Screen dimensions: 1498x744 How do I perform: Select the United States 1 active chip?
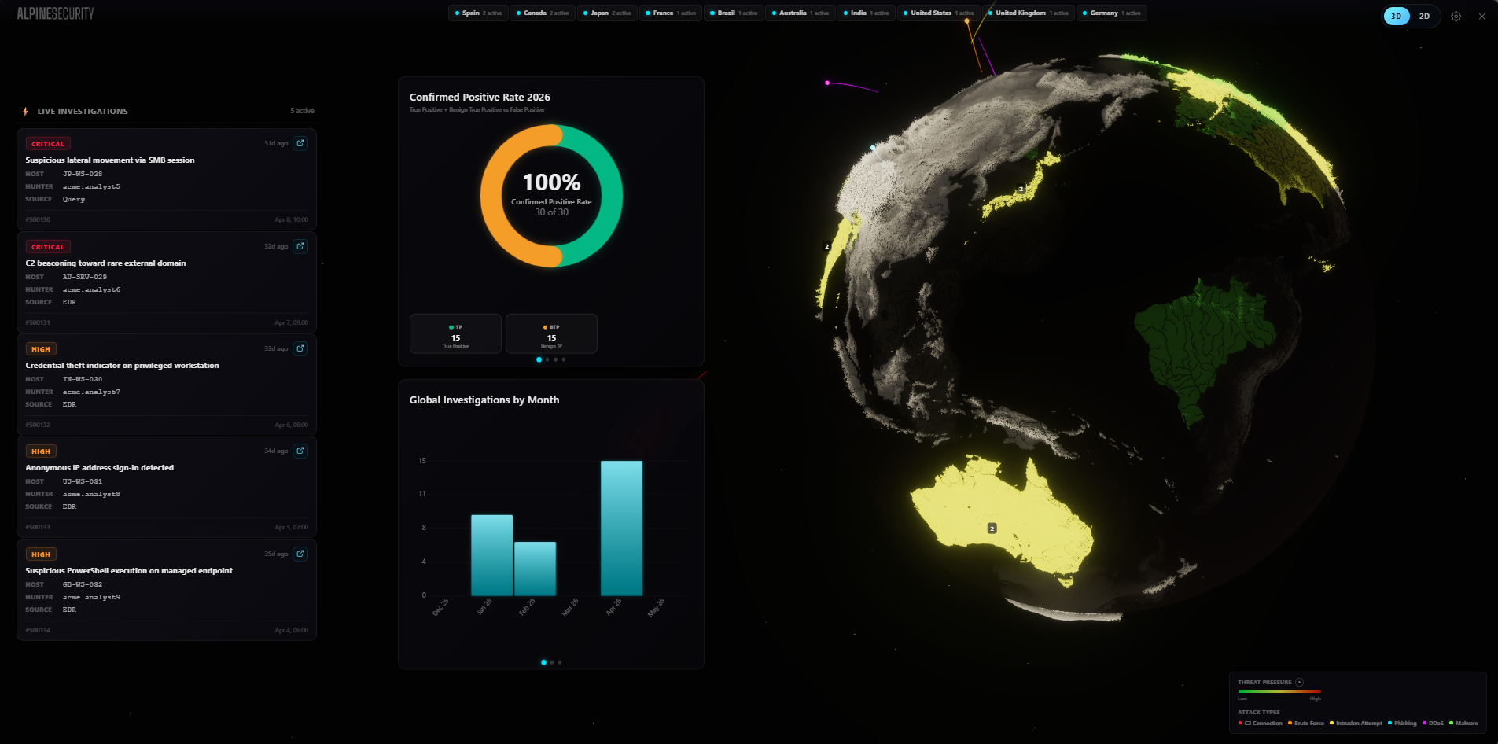pos(939,13)
